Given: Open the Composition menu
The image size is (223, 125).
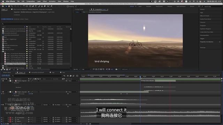Looking at the screenshot, I should (31, 1).
